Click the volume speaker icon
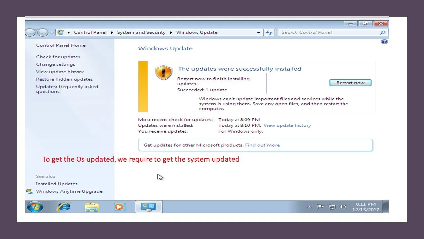The width and height of the screenshot is (424, 239). [343, 207]
